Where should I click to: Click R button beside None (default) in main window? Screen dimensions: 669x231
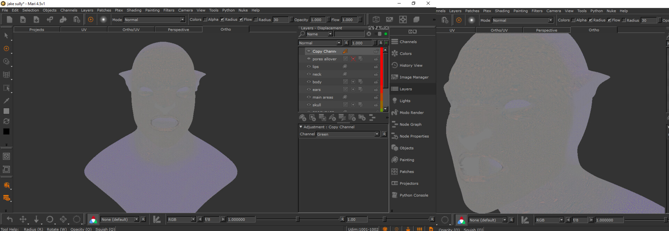[x=143, y=220]
